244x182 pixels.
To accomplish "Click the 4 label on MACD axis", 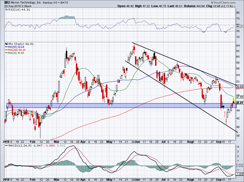I will click(238, 147).
